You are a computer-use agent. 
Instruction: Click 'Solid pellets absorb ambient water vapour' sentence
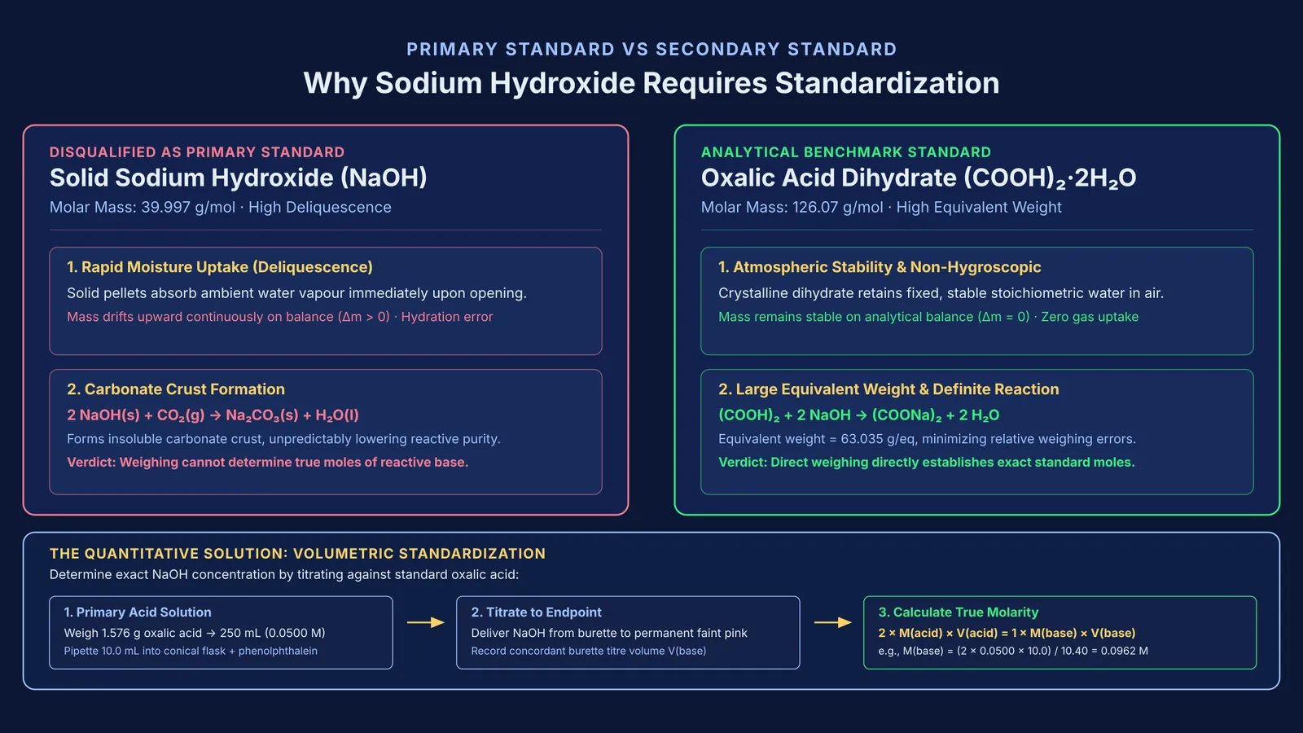296,293
